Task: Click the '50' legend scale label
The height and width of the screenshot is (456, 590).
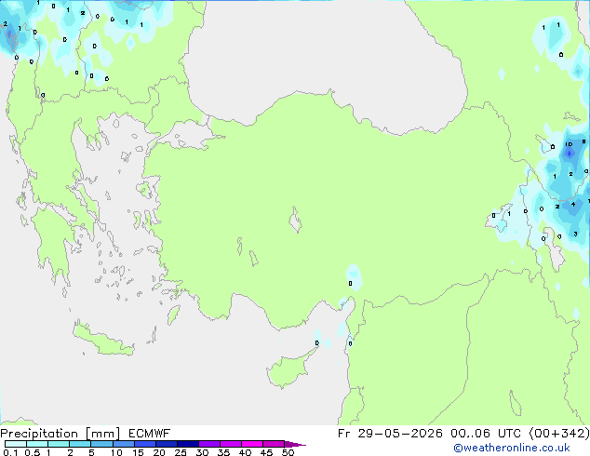Action: click(x=288, y=452)
